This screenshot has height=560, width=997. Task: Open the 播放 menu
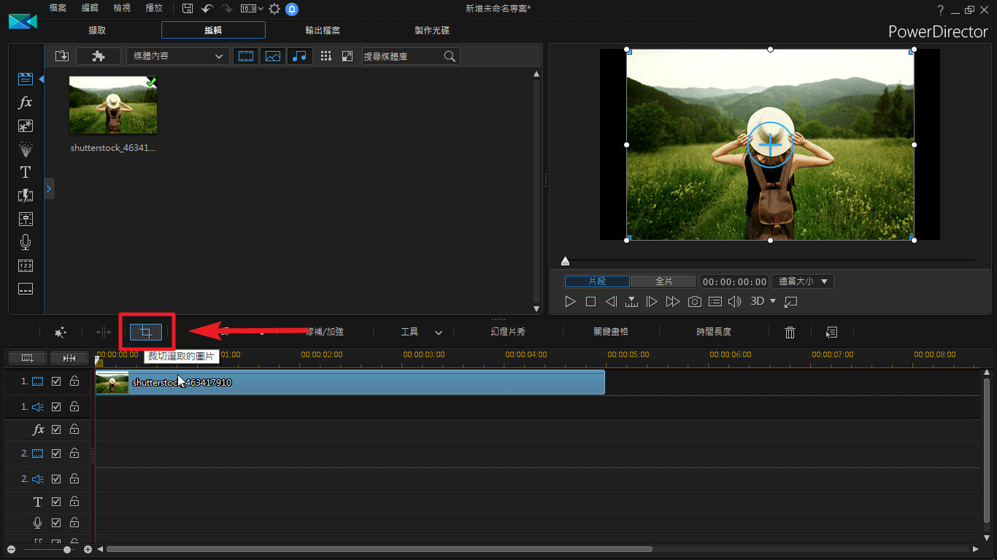[154, 8]
